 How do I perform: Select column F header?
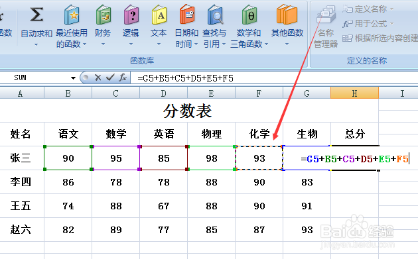(259, 93)
